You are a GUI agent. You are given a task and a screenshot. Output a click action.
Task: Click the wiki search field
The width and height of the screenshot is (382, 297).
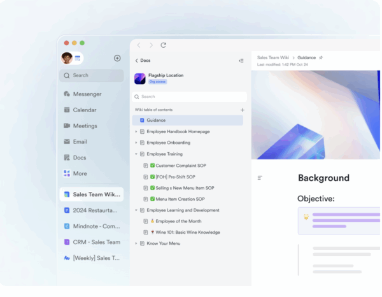coord(190,97)
